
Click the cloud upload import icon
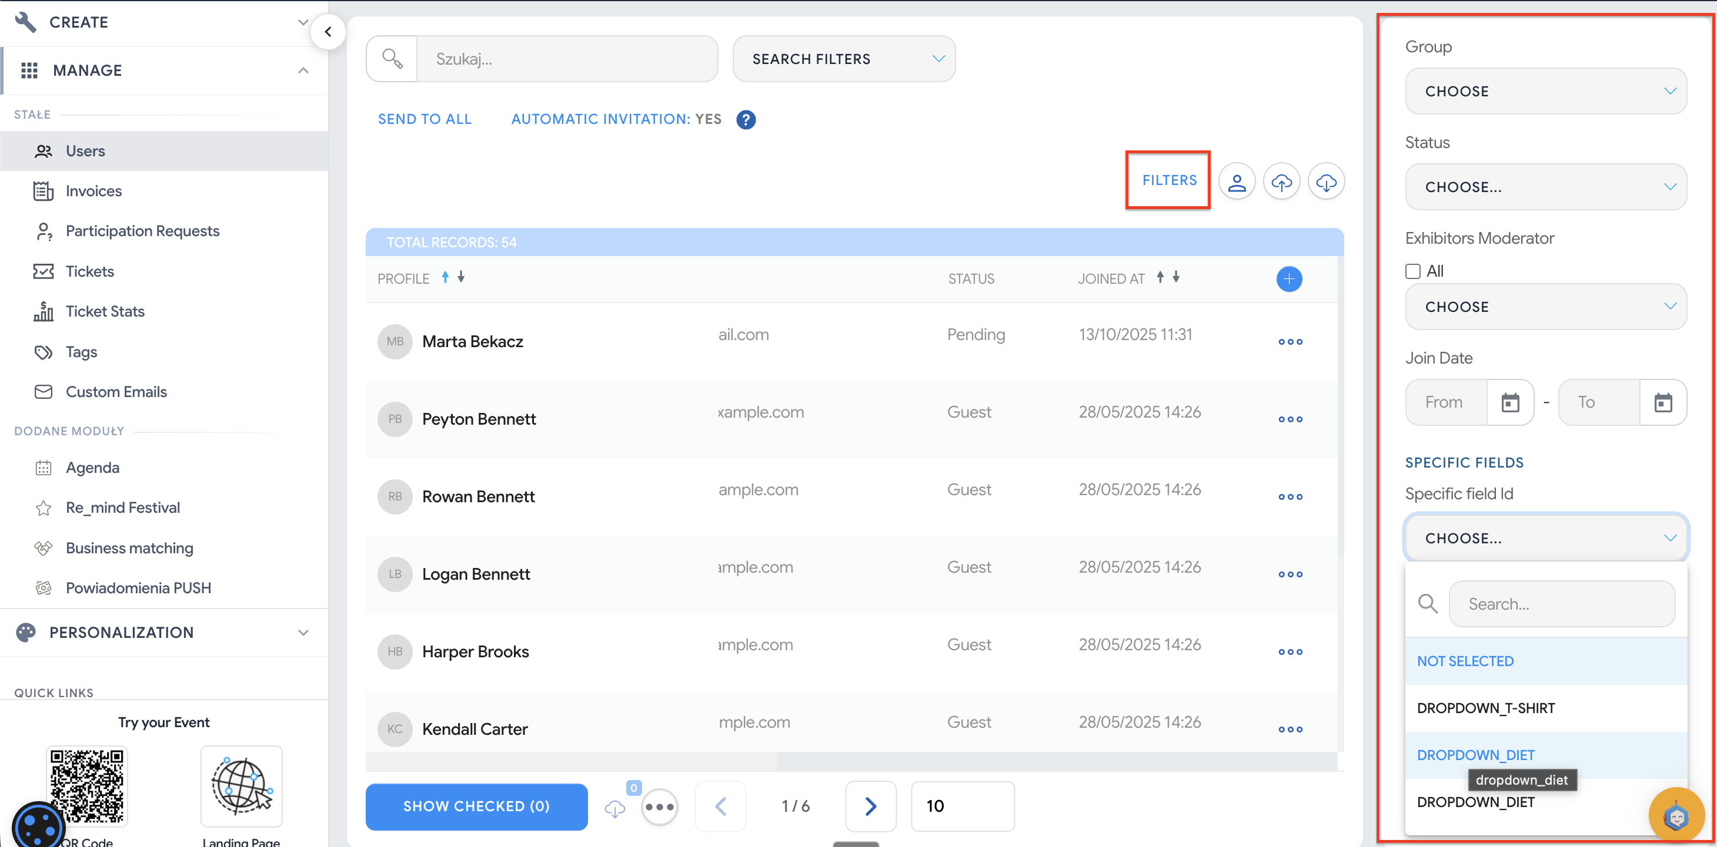[1281, 181]
